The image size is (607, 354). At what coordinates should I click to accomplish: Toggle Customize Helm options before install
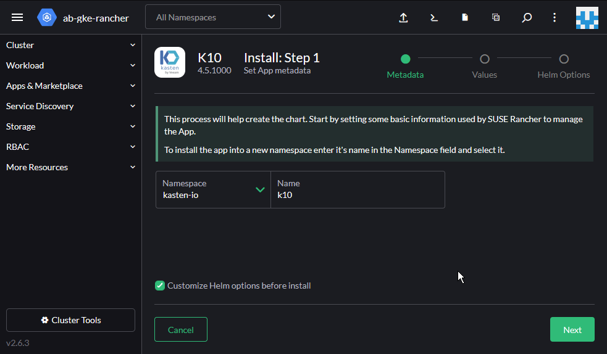[x=160, y=286]
